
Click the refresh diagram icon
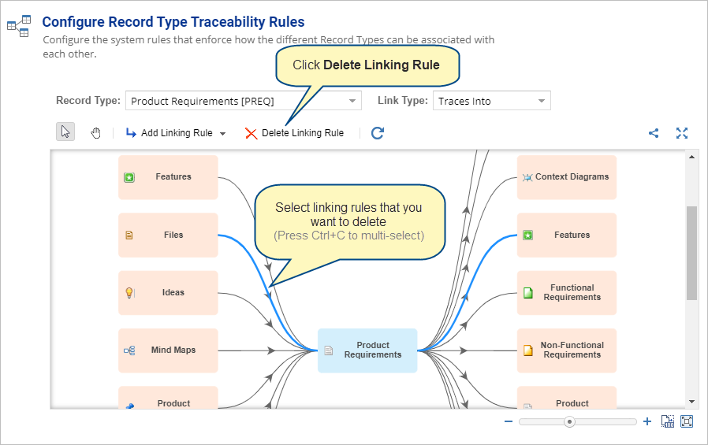click(378, 133)
